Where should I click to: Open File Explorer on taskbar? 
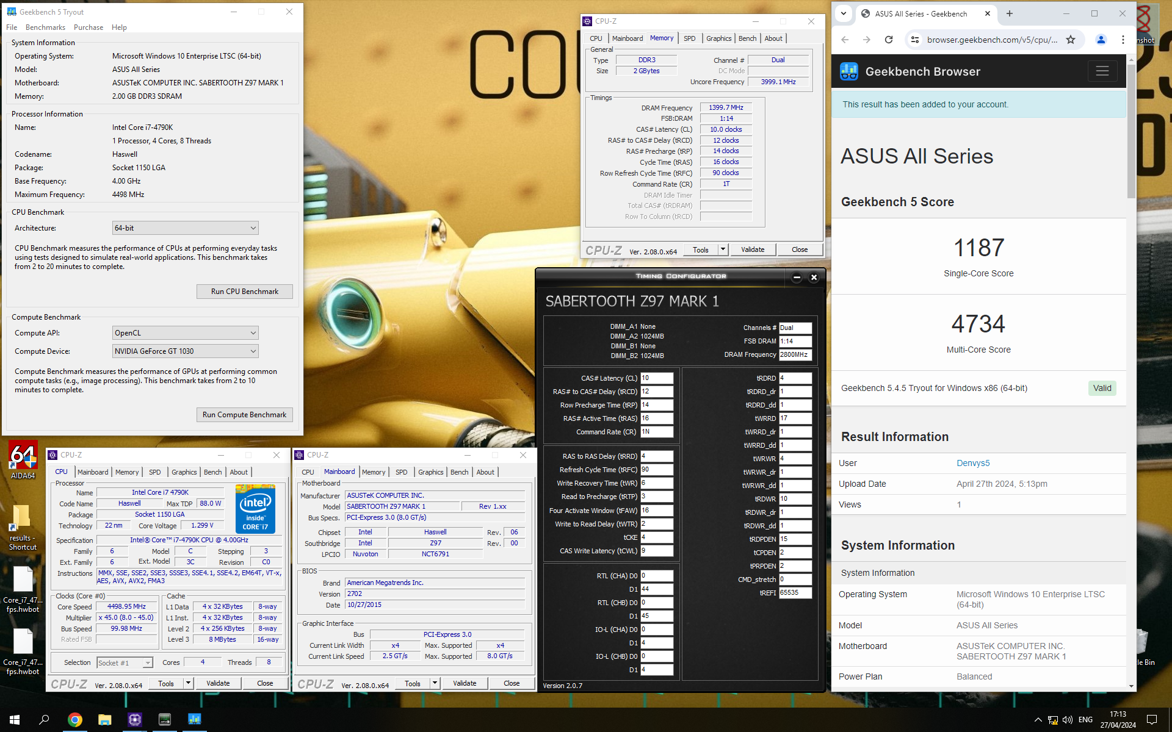click(104, 720)
